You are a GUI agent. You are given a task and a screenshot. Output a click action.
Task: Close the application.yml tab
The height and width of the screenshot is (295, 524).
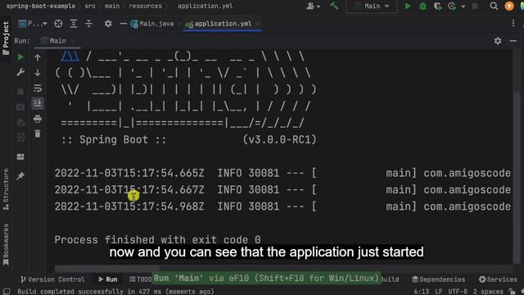pyautogui.click(x=258, y=24)
